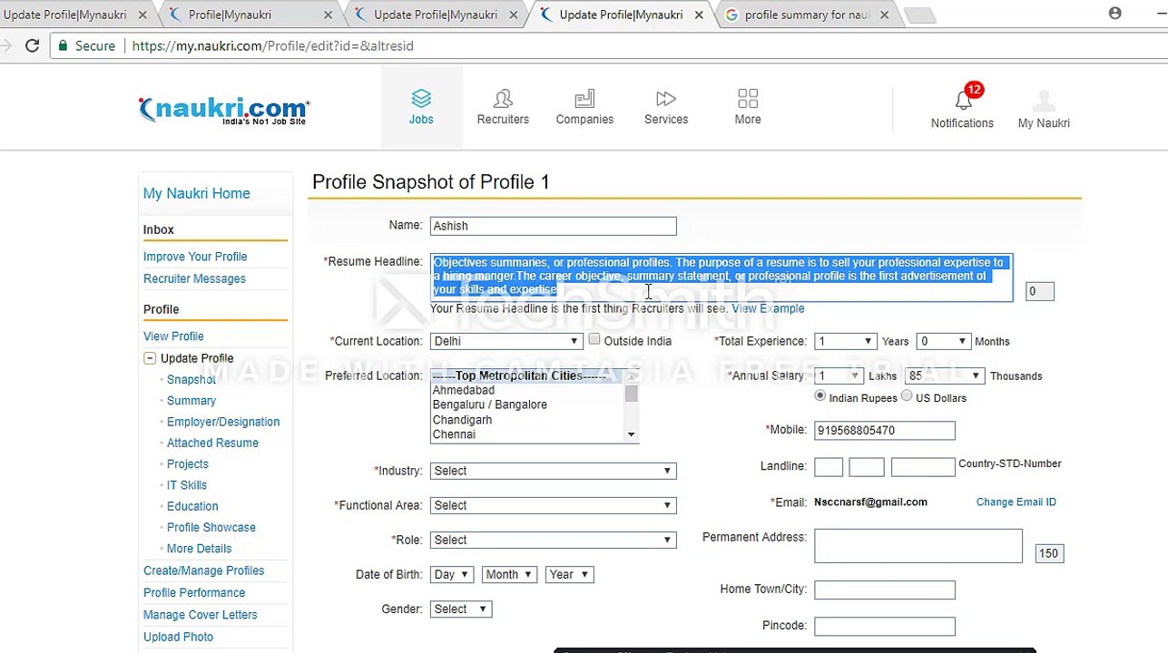
Task: Open the Role dropdown
Action: click(554, 540)
